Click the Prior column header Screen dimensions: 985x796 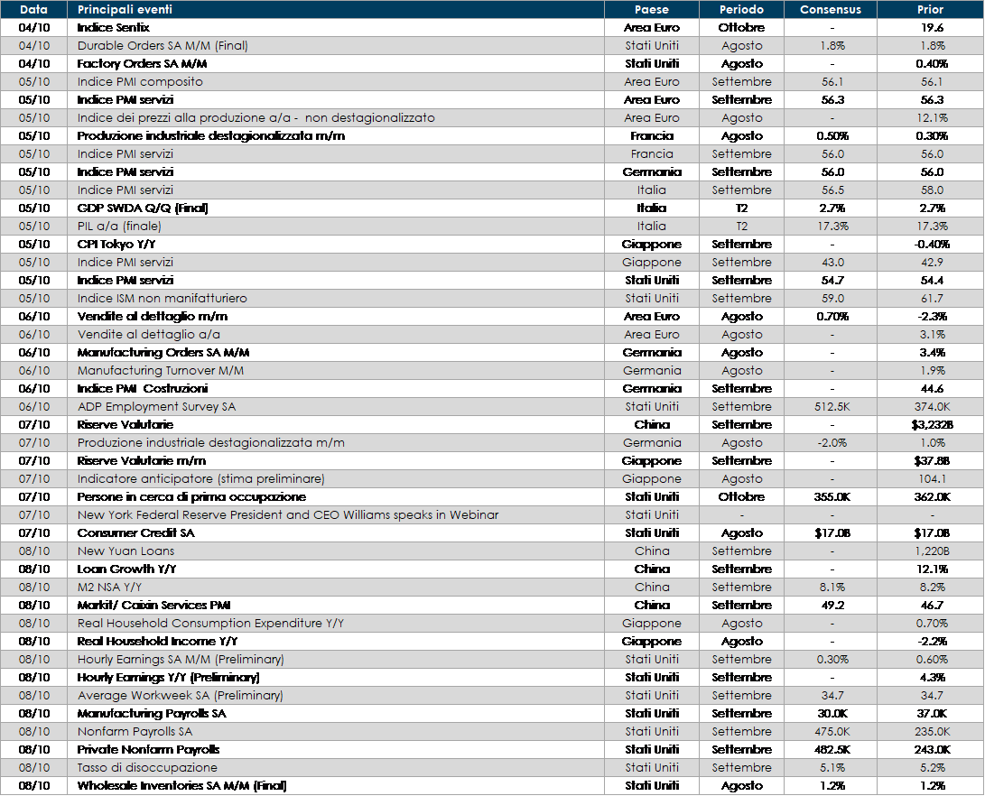tap(929, 10)
